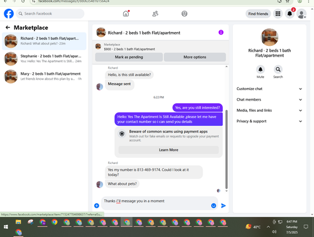Open the blue plus attachment button
Viewport: 314px width, 237px height.
(x=97, y=206)
